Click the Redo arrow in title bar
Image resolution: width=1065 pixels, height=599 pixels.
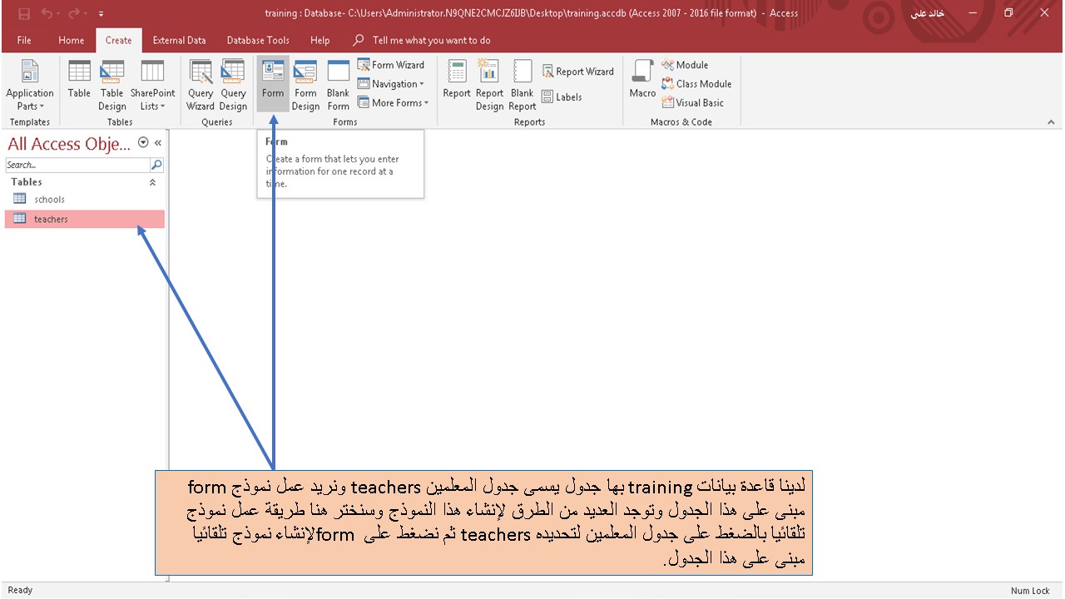coord(76,13)
